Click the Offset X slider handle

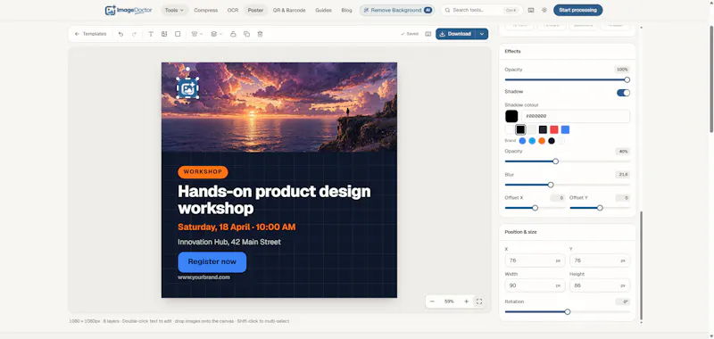coord(535,208)
